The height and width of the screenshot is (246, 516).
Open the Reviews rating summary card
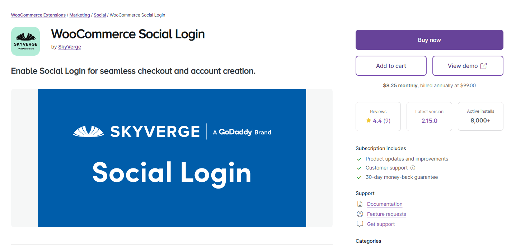point(378,116)
